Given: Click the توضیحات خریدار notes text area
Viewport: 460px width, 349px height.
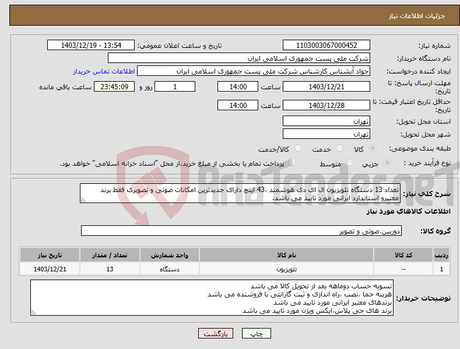Looking at the screenshot, I should click(212, 298).
